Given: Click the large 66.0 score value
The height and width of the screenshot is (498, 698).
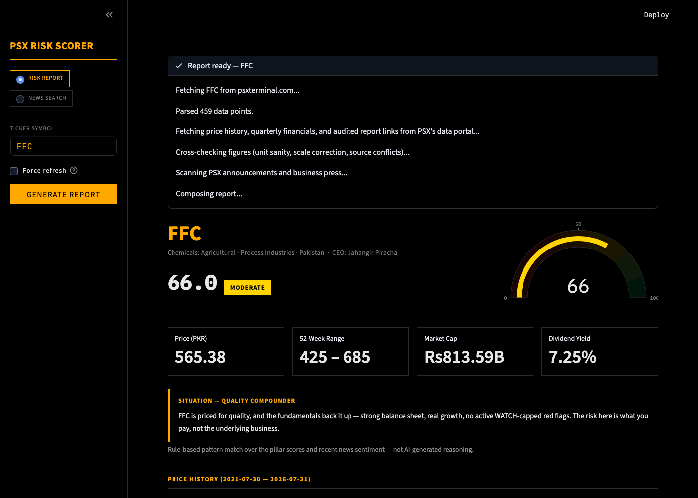Looking at the screenshot, I should [x=192, y=283].
